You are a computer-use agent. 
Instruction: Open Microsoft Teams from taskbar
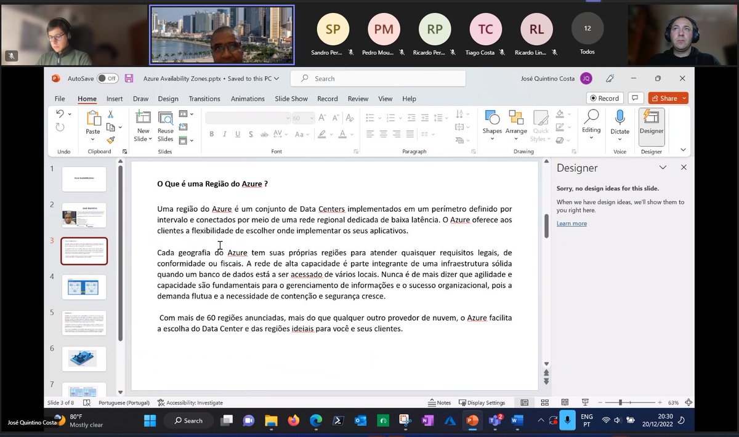point(495,420)
